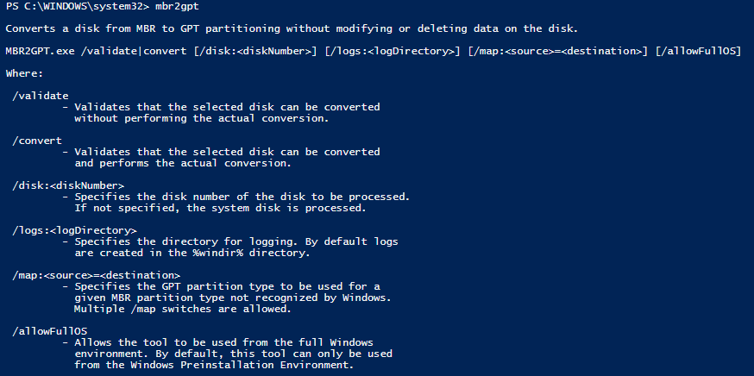Viewport: 754px width, 376px height.
Task: Click the /logs:<logDirectory> option heading
Action: click(74, 230)
